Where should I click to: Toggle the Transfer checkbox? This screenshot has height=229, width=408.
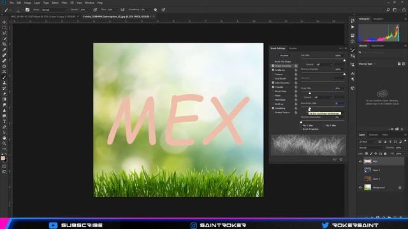click(x=273, y=87)
